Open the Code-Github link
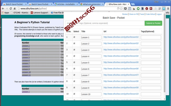Viewport: 171px width, 106px height. [x=150, y=14]
